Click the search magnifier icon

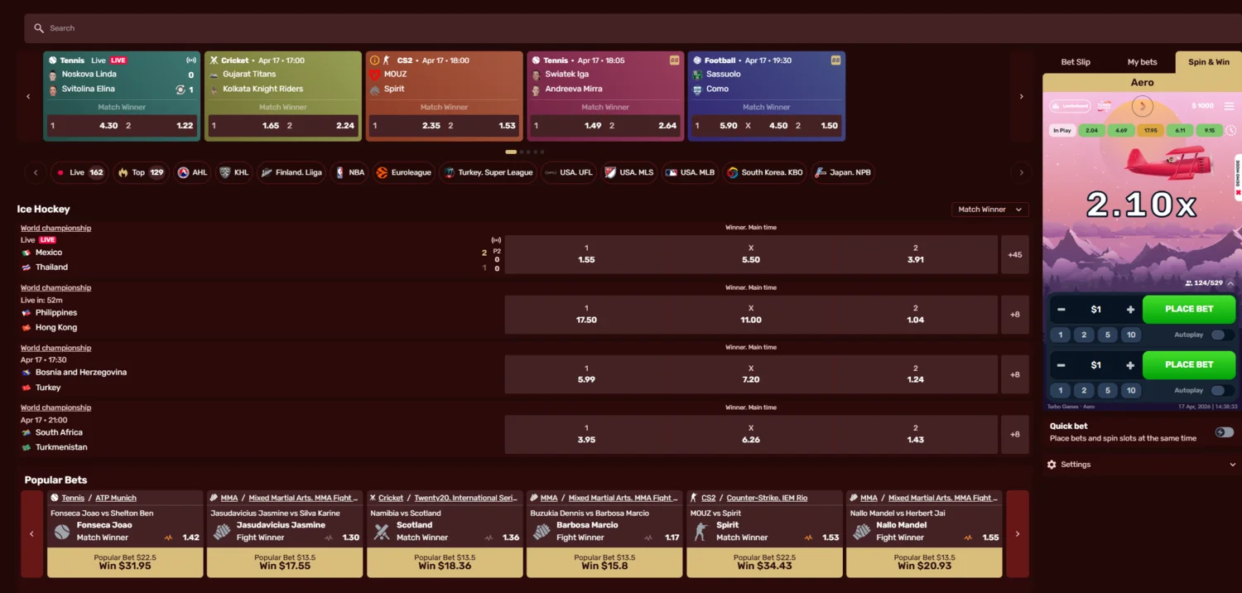(x=39, y=28)
